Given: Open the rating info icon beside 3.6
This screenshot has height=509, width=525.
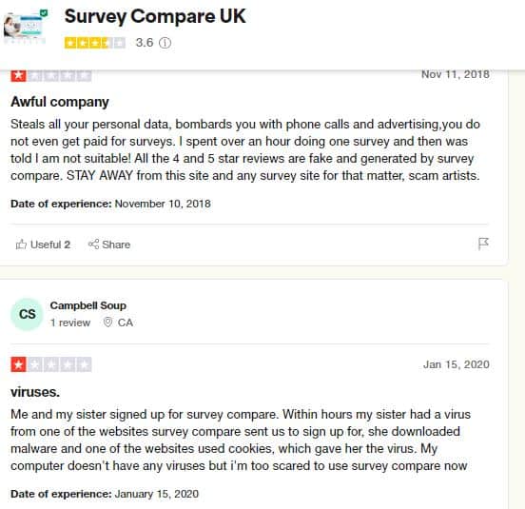Looking at the screenshot, I should 165,43.
